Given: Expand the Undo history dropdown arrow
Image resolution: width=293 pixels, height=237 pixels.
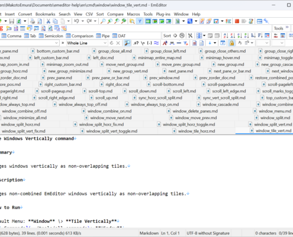Looking at the screenshot, I should (x=82, y=21).
